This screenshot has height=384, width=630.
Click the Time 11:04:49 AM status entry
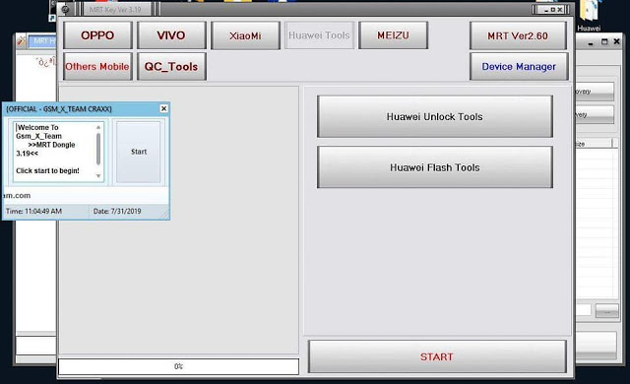click(34, 212)
